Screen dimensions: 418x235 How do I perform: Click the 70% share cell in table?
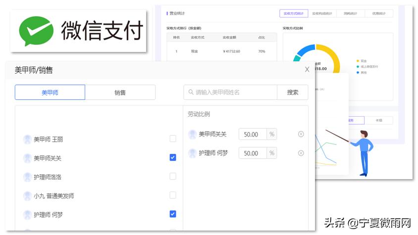click(x=262, y=51)
